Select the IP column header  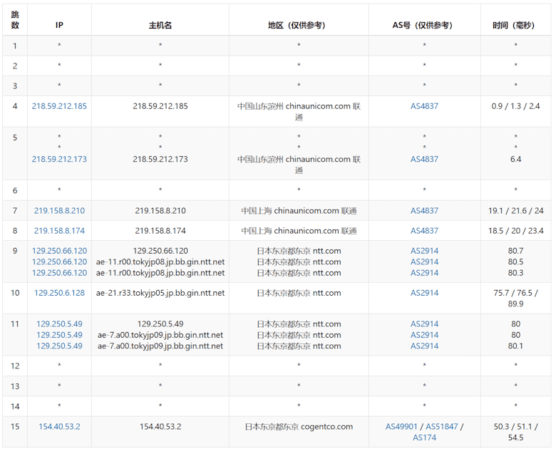(59, 25)
